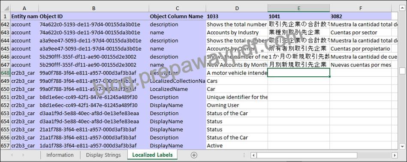Click the vertical scrollbar thumb
Viewport: 407px width, 162px height.
click(x=402, y=71)
